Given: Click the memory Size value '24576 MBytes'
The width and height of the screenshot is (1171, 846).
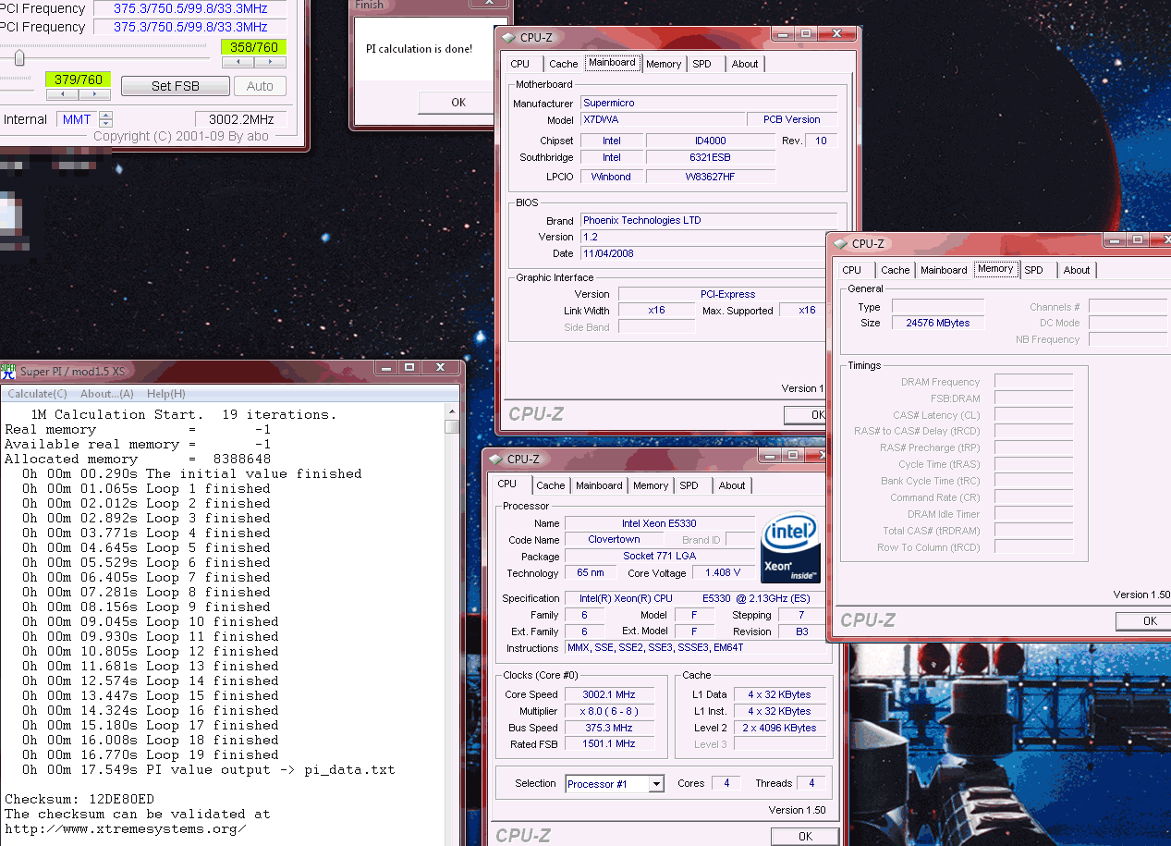Looking at the screenshot, I should pyautogui.click(x=938, y=324).
